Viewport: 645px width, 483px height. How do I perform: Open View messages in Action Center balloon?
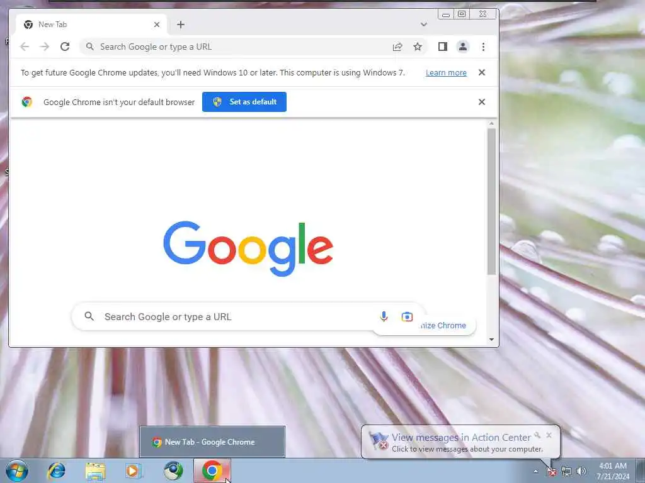461,438
